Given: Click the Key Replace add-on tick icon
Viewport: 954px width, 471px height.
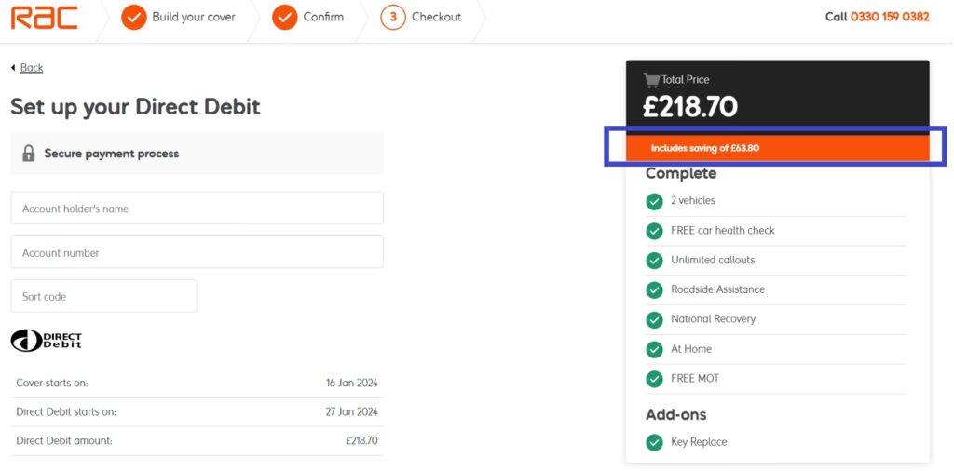Looking at the screenshot, I should tap(655, 442).
